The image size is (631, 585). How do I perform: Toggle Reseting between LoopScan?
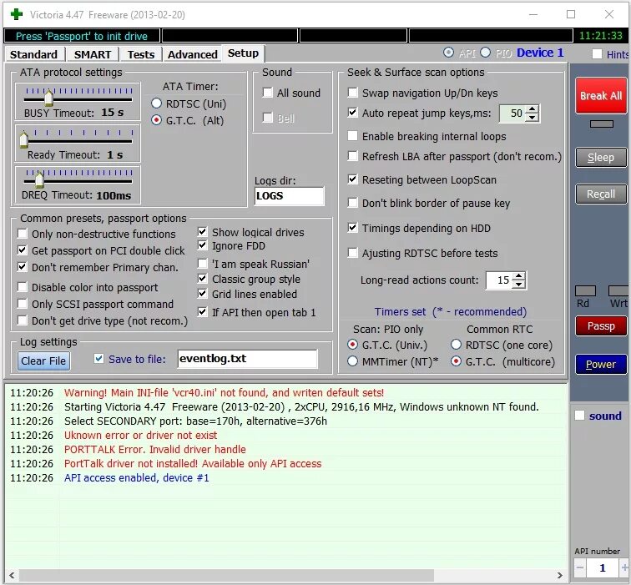click(352, 179)
